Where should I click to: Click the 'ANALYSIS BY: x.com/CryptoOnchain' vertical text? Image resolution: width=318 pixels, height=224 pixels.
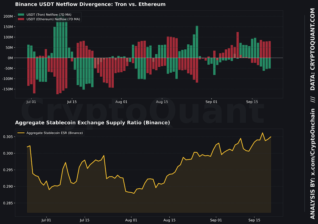[312, 164]
